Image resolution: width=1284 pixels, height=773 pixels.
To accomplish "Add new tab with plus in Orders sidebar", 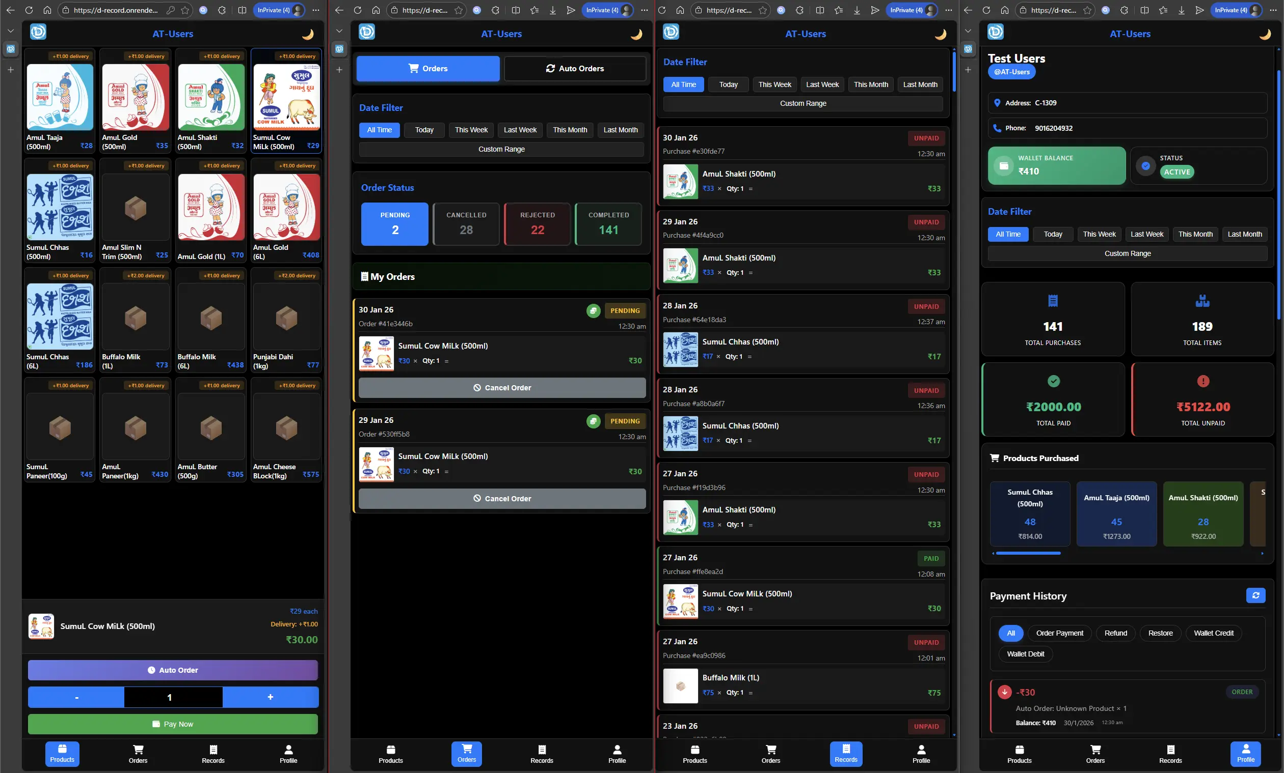I will (x=339, y=70).
